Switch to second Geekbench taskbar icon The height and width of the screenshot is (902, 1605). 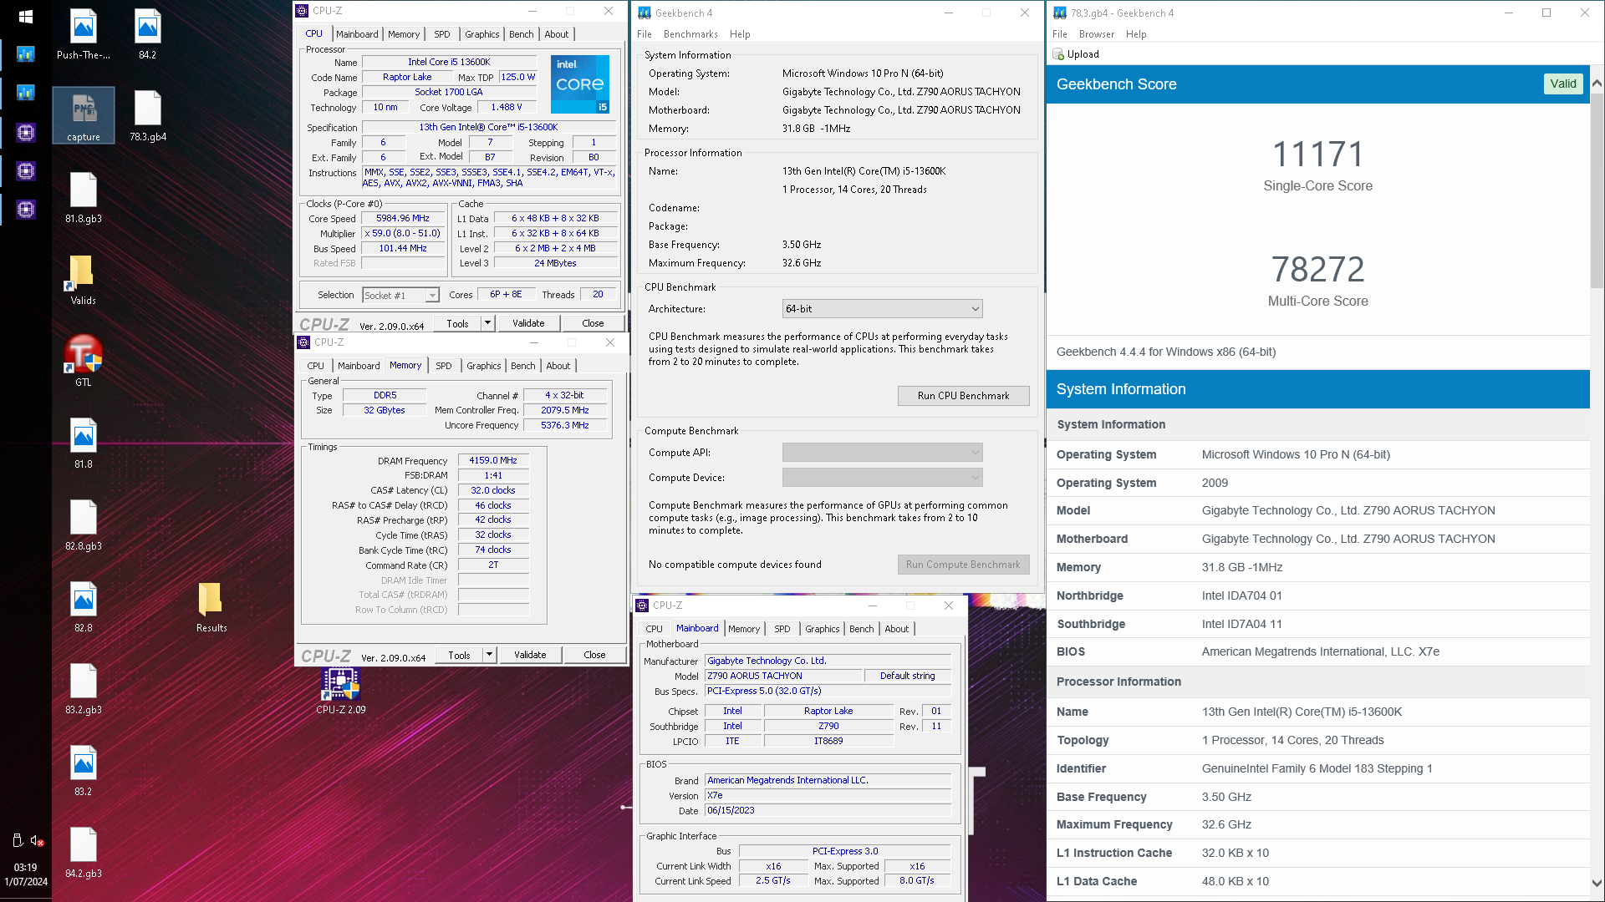(26, 93)
